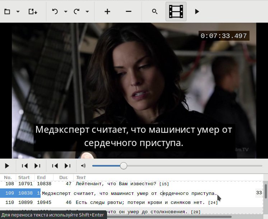
Task: Click in the text editing field of row 109
Action: click(148, 193)
